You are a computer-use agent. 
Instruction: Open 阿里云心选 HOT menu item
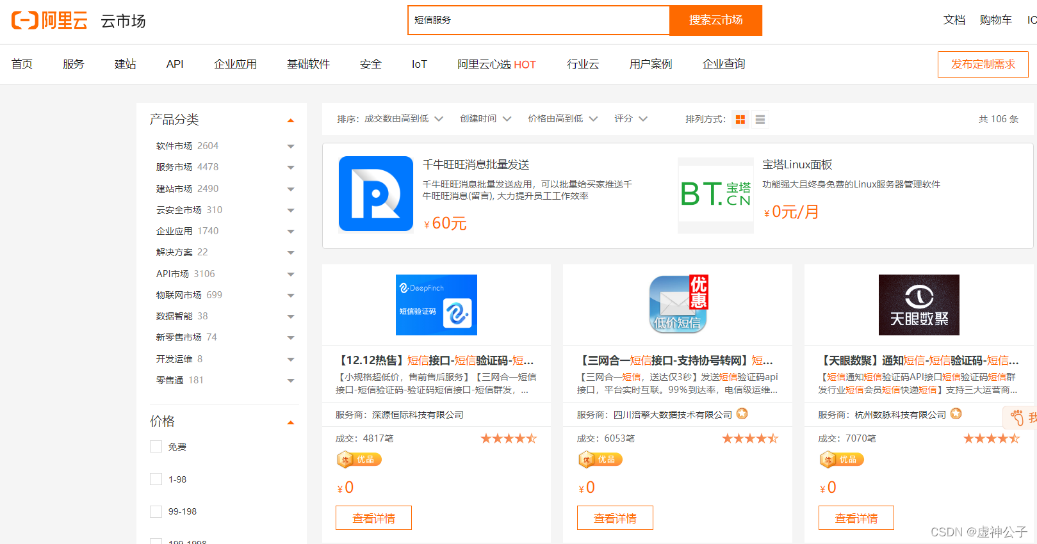pos(496,64)
